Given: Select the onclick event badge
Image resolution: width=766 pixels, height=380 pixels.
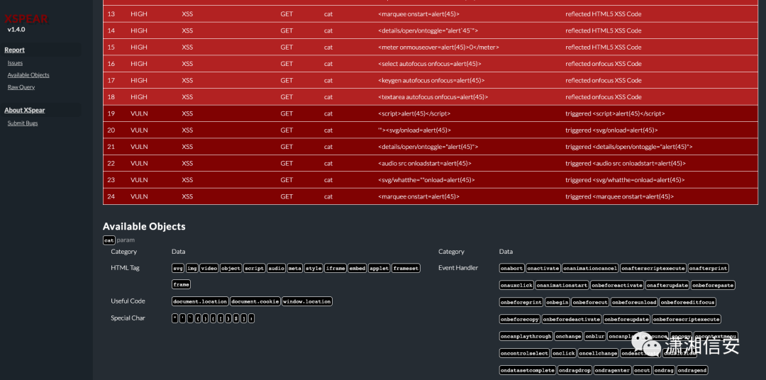Looking at the screenshot, I should (564, 353).
